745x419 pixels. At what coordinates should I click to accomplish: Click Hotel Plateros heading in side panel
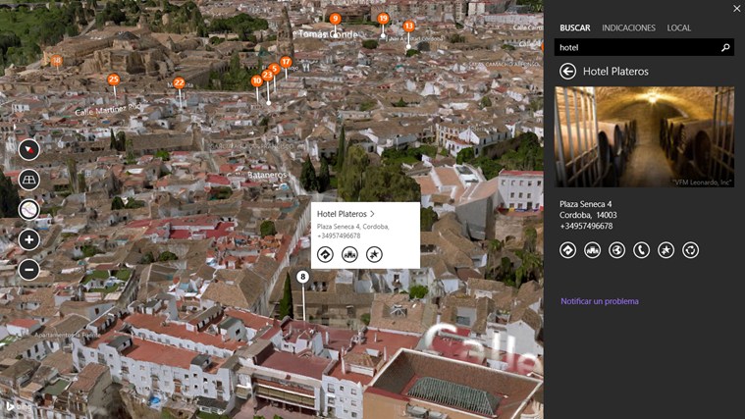[x=615, y=72]
